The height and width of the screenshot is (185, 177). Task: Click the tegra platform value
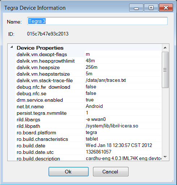click(x=91, y=132)
